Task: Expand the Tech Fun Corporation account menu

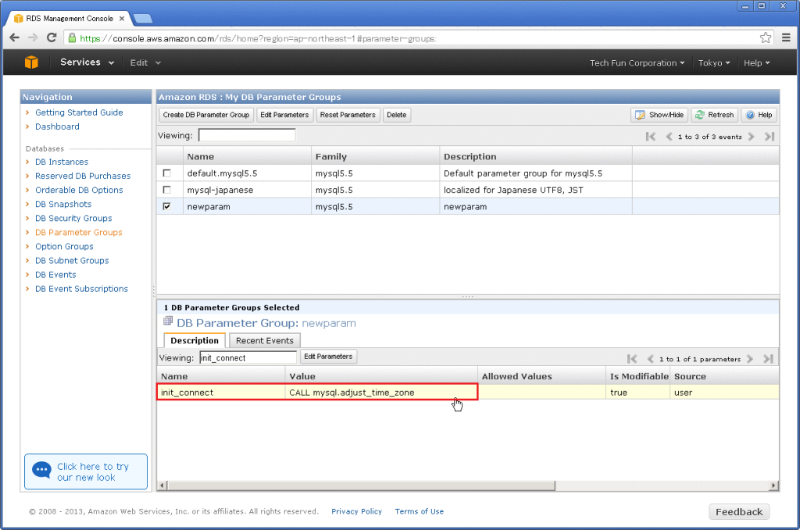Action: pyautogui.click(x=637, y=63)
